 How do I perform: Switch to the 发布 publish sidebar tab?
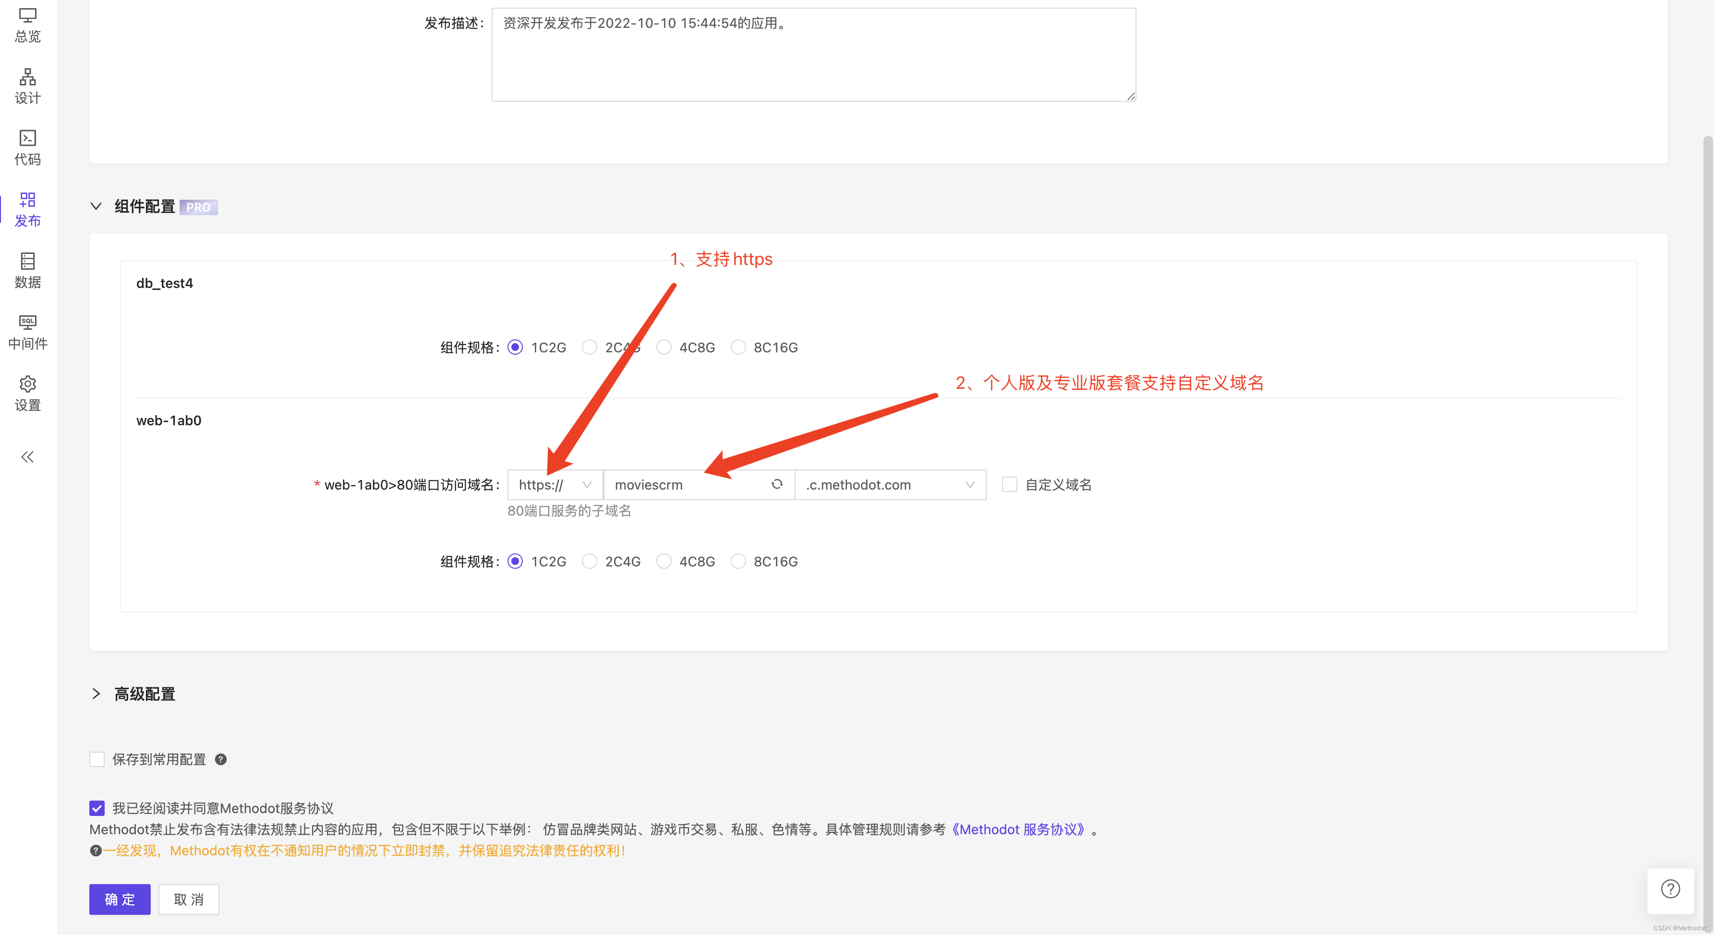tap(27, 209)
